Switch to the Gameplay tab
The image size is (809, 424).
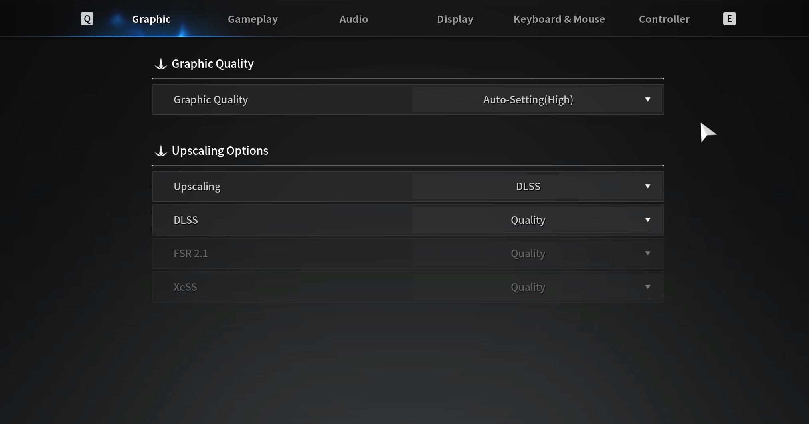(253, 19)
